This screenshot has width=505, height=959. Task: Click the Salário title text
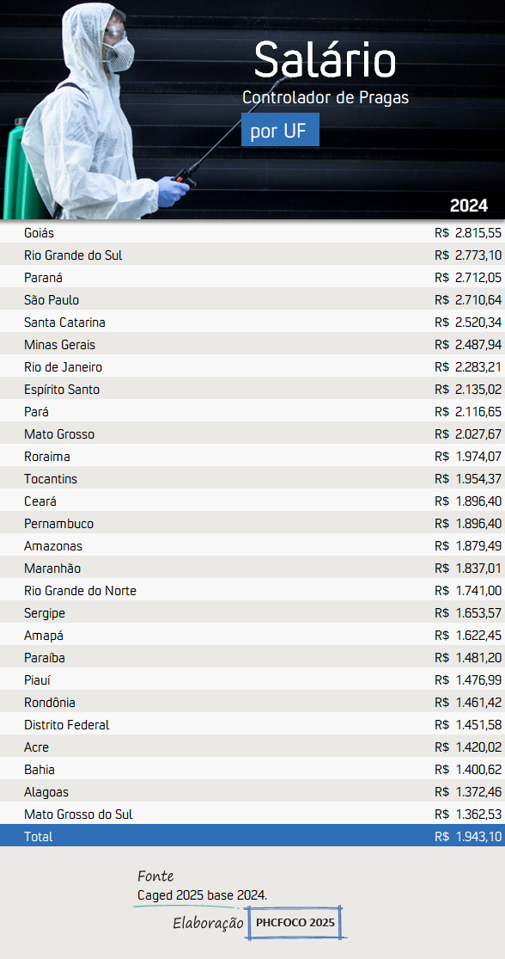325,59
